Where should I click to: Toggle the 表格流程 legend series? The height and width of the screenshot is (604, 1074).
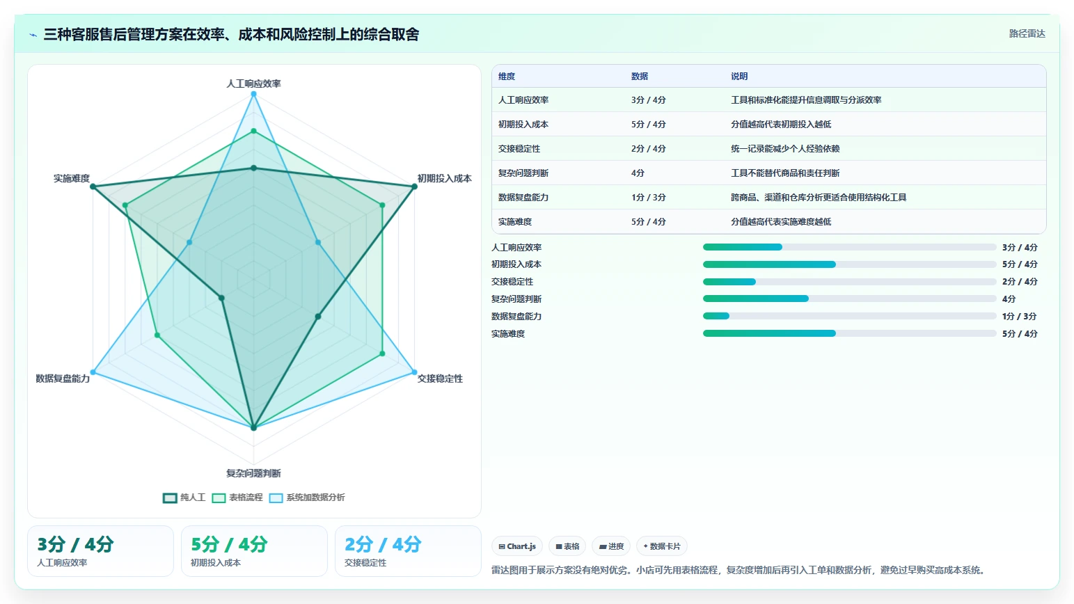pyautogui.click(x=237, y=498)
